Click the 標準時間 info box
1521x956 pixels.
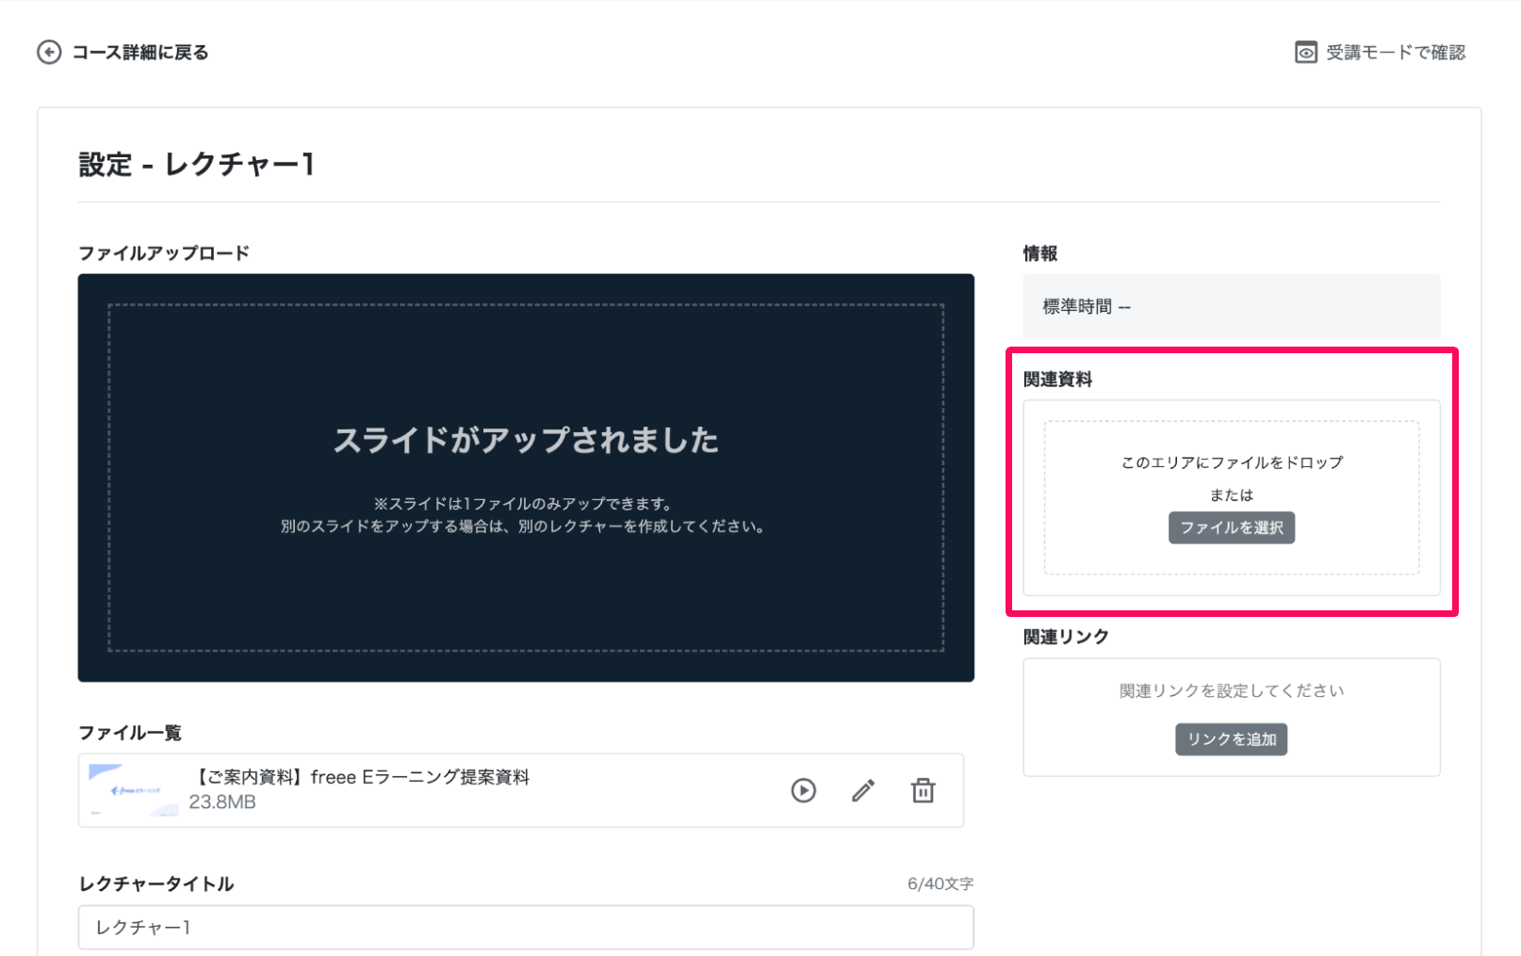pyautogui.click(x=1232, y=306)
